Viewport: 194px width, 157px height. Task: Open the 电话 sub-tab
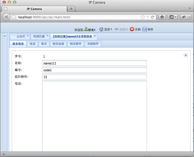point(32,44)
